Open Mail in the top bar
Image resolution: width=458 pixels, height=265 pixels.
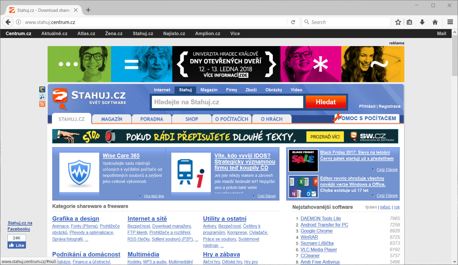pyautogui.click(x=442, y=33)
